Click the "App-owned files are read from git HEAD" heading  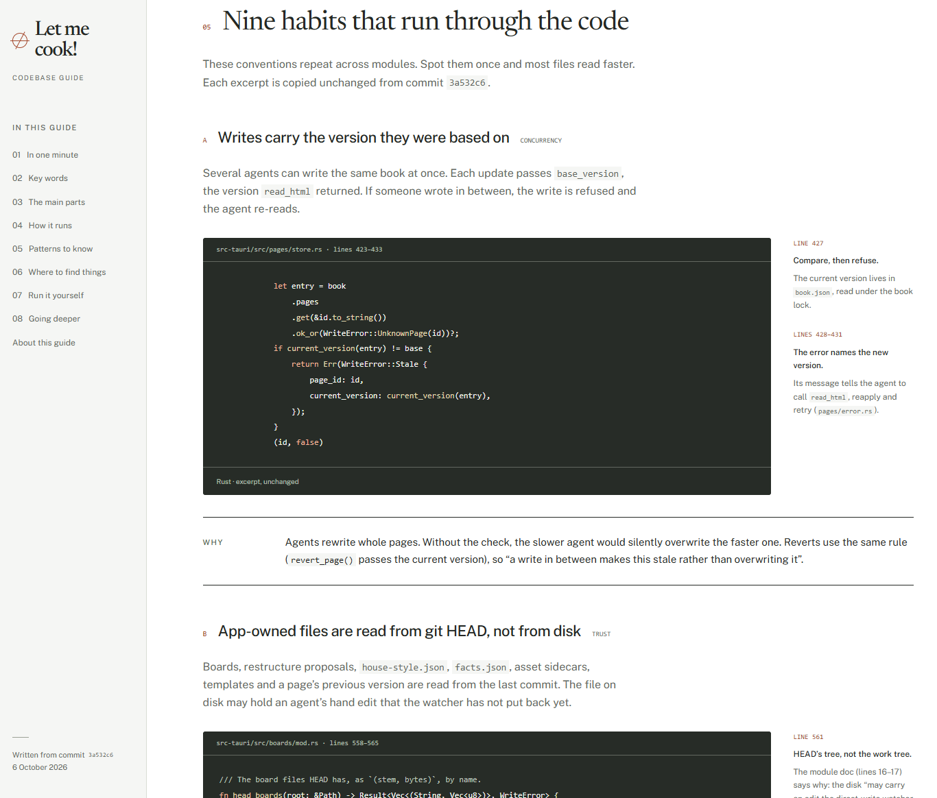pos(399,631)
